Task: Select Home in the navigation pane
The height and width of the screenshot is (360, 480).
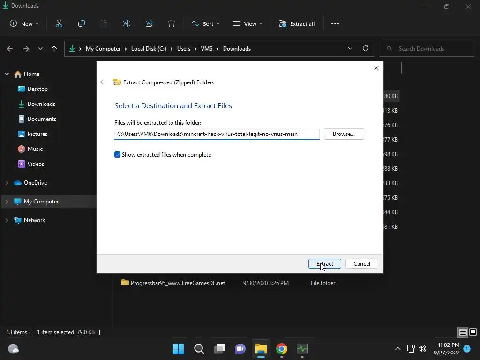Action: pyautogui.click(x=27, y=74)
